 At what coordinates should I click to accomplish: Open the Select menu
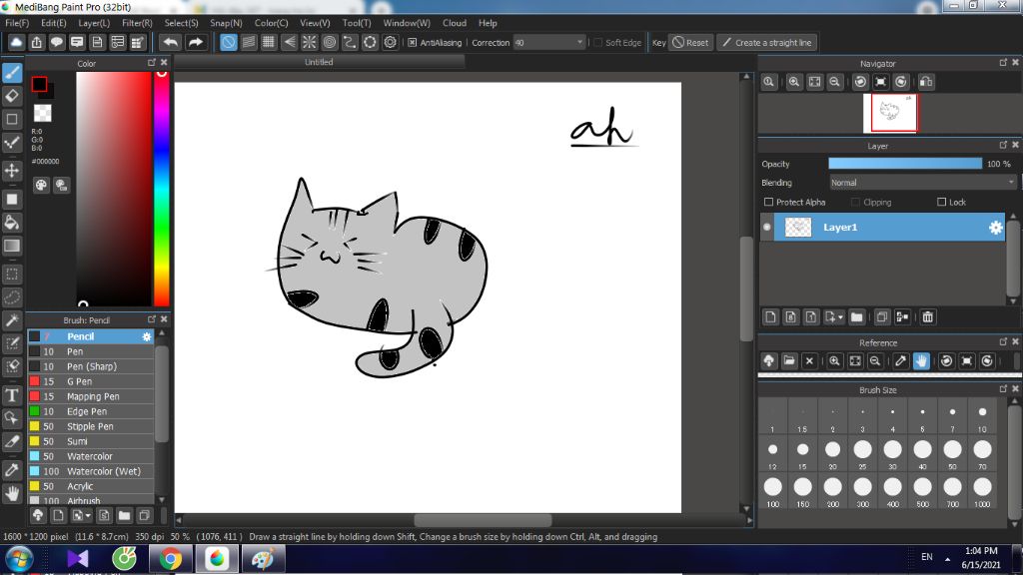coord(182,23)
